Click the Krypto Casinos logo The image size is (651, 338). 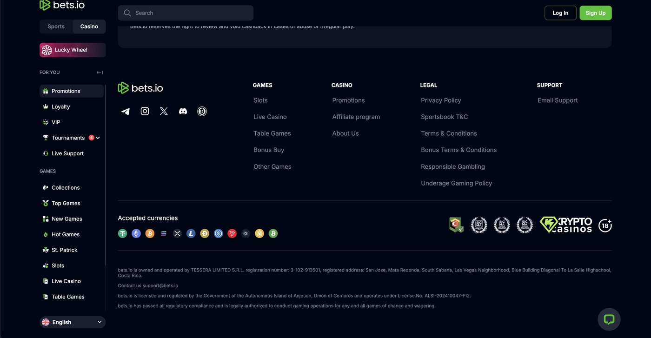566,225
